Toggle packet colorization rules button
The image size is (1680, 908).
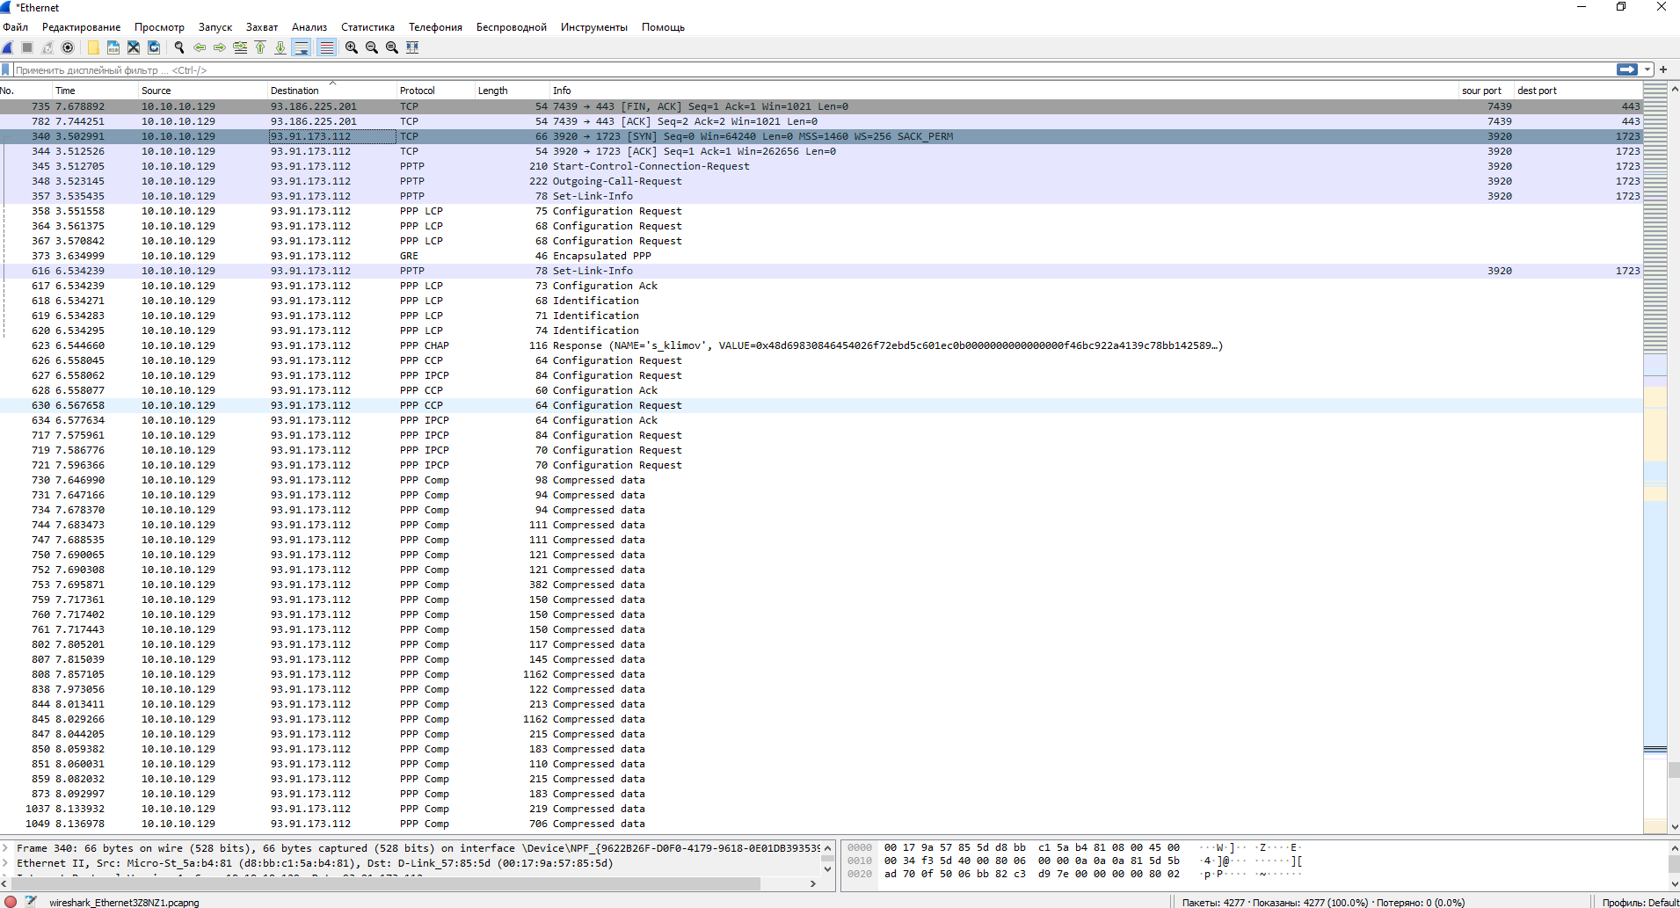pos(327,47)
